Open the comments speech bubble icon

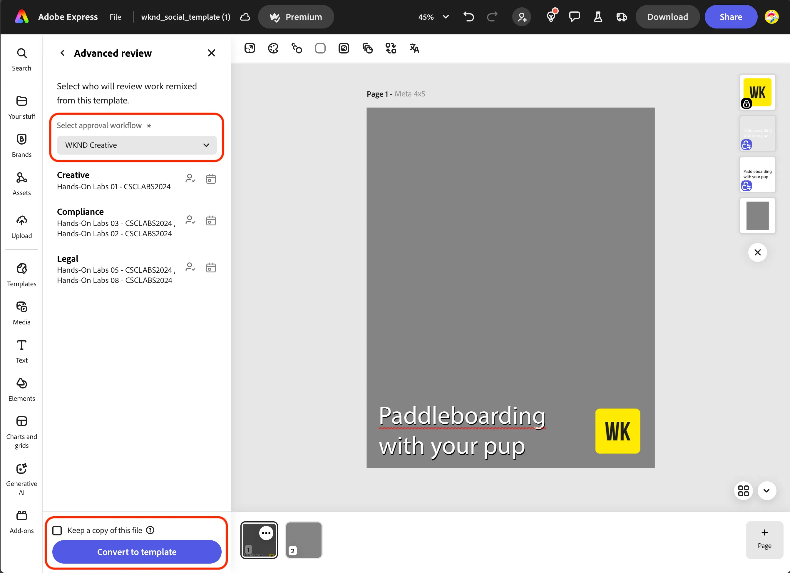pyautogui.click(x=574, y=17)
